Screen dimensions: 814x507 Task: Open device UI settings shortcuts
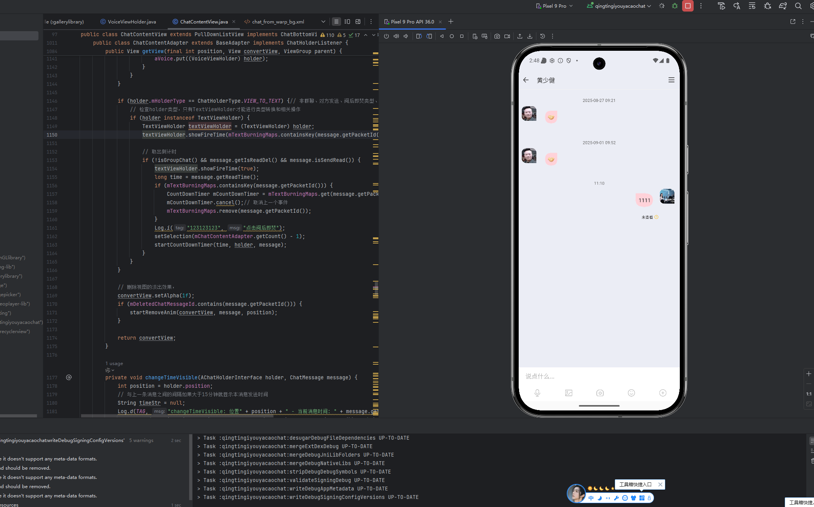click(x=475, y=36)
